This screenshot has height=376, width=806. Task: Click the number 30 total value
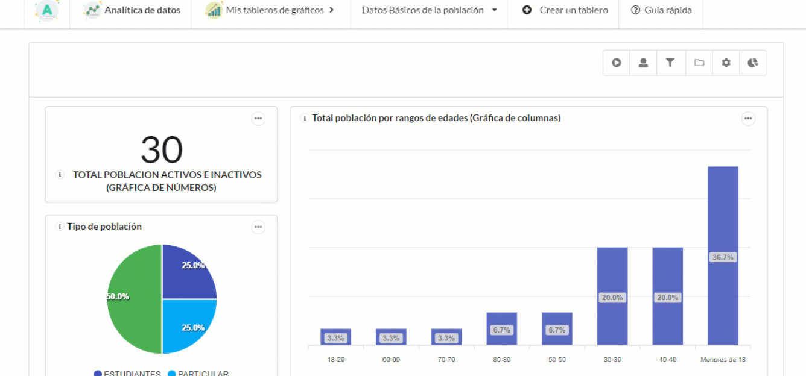pyautogui.click(x=162, y=150)
